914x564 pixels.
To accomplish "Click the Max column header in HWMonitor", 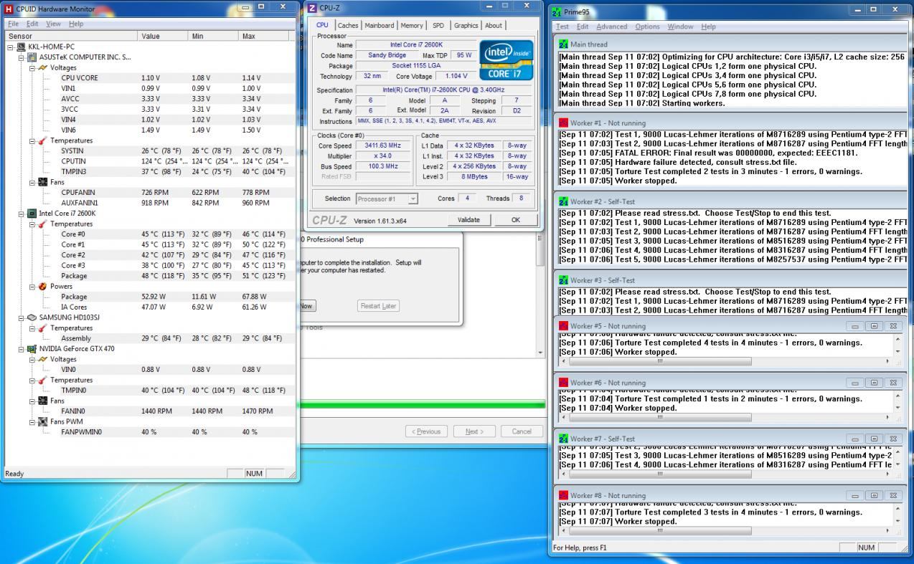I will pos(264,36).
